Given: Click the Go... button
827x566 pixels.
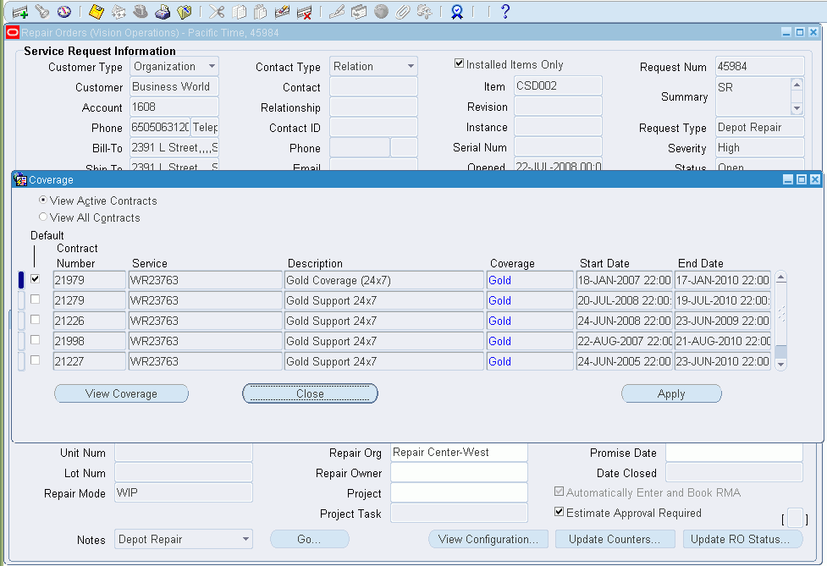Looking at the screenshot, I should pos(310,539).
